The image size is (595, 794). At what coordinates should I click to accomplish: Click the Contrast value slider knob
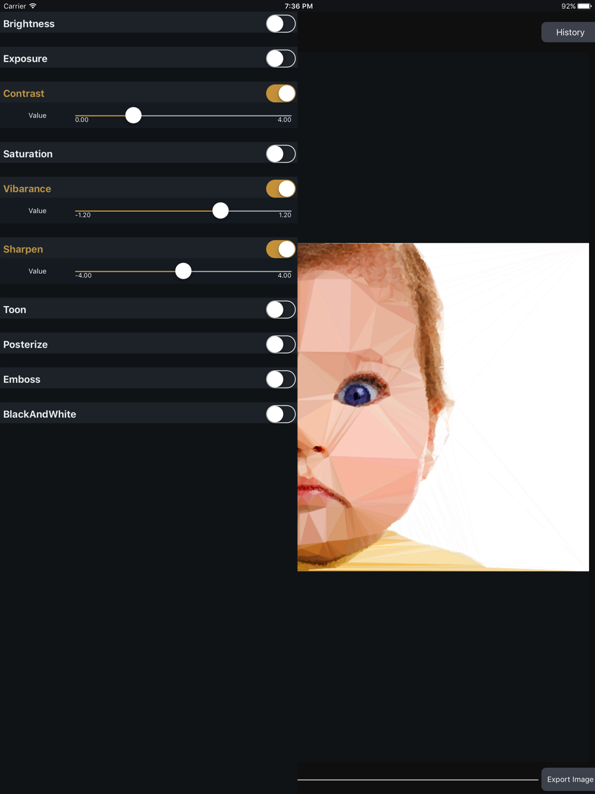[x=133, y=115]
